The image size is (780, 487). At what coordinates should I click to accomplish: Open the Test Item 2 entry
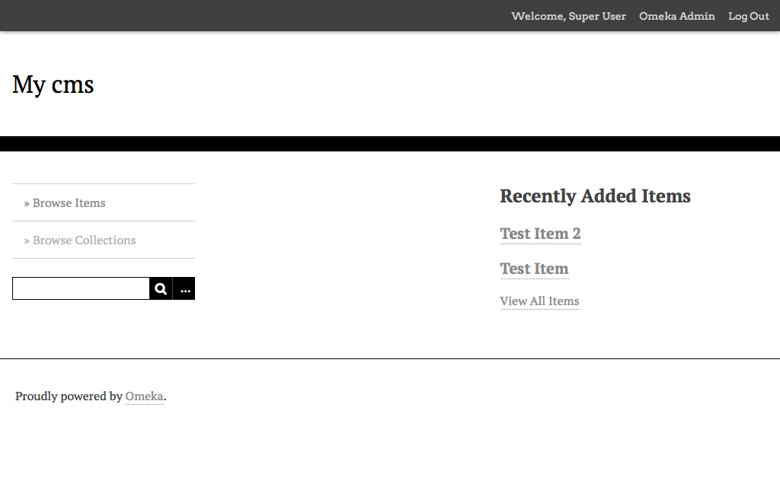point(540,234)
